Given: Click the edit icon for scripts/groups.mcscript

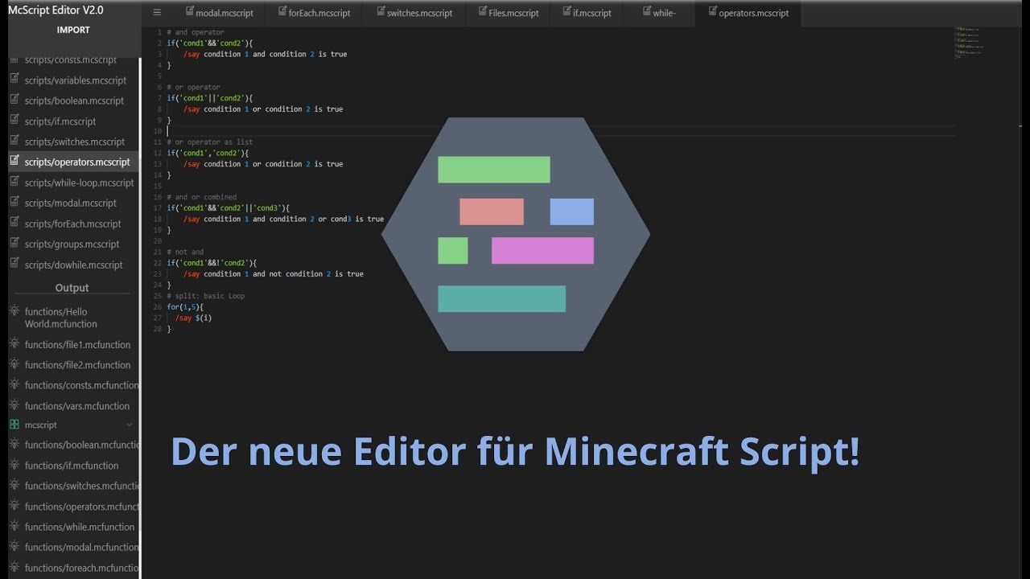Looking at the screenshot, I should coord(14,243).
